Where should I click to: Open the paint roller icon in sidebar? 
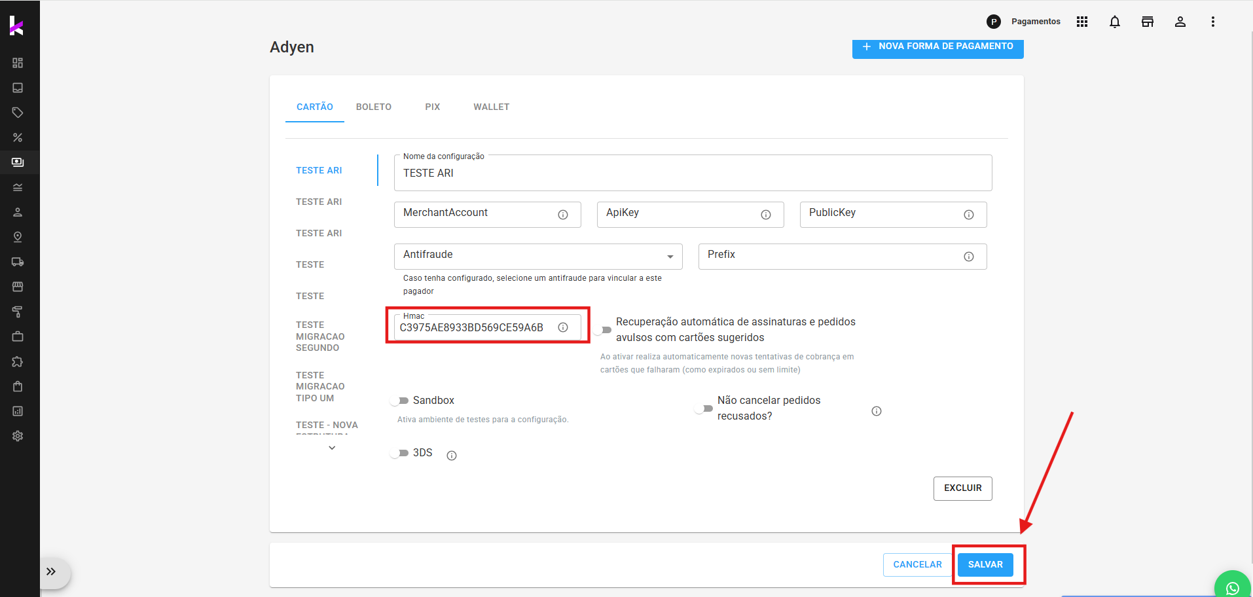[18, 312]
